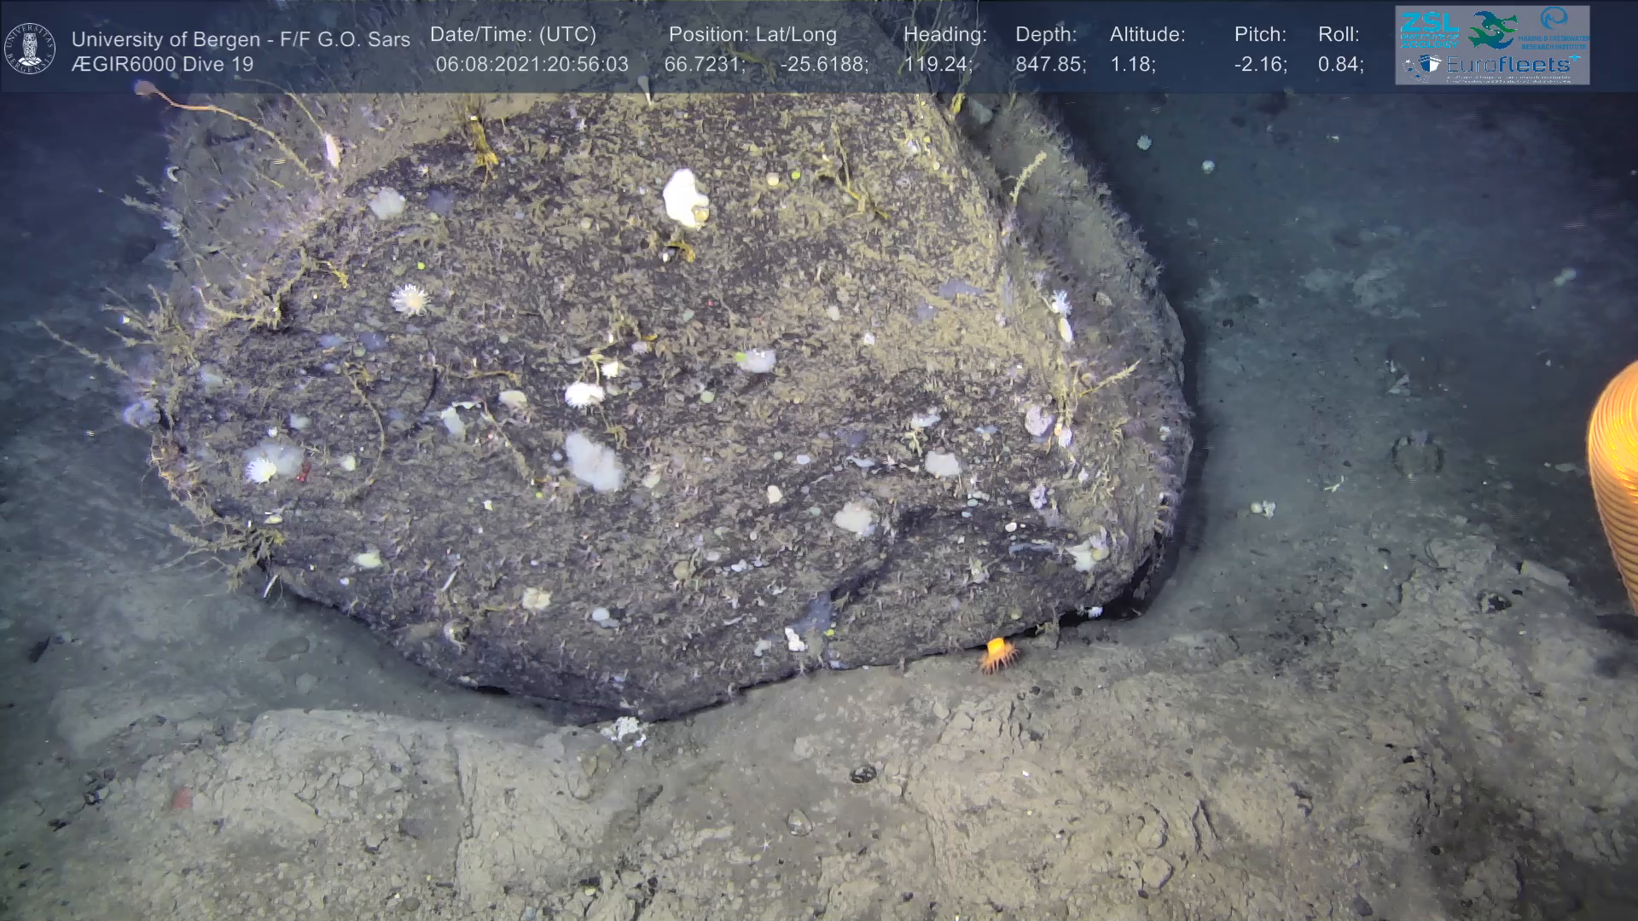Click the University of Bergen seal logo

tap(30, 49)
